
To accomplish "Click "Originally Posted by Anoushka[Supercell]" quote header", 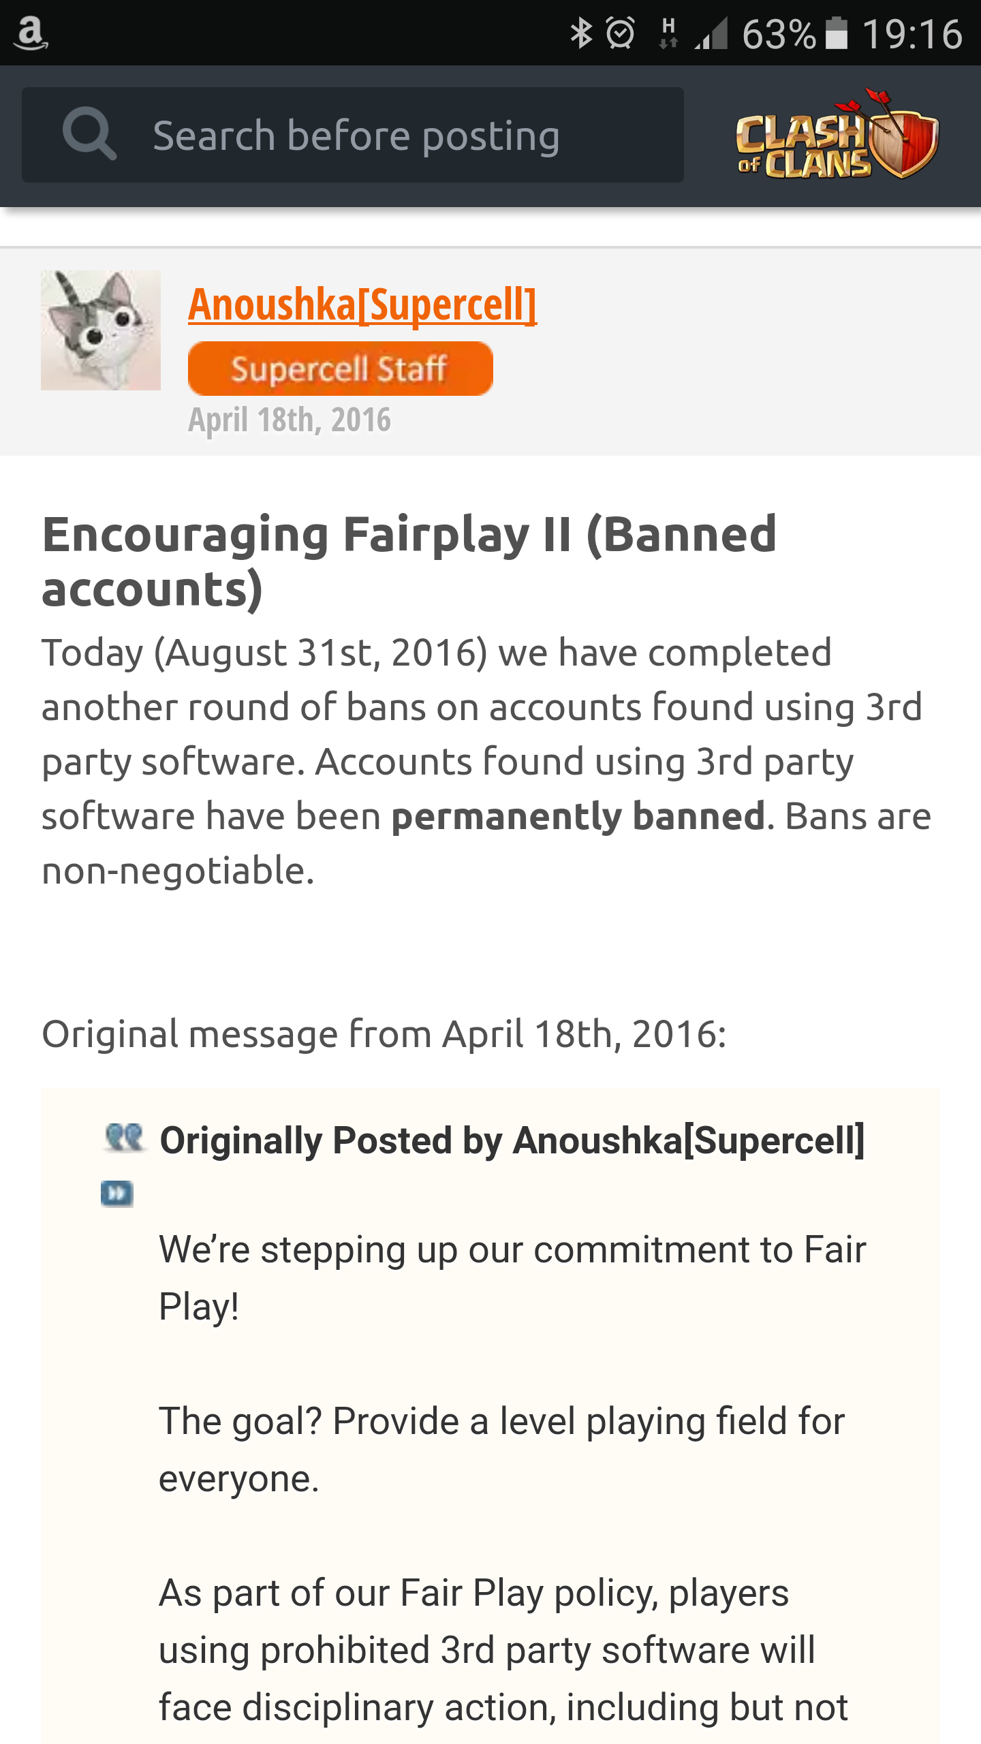I will click(x=512, y=1140).
